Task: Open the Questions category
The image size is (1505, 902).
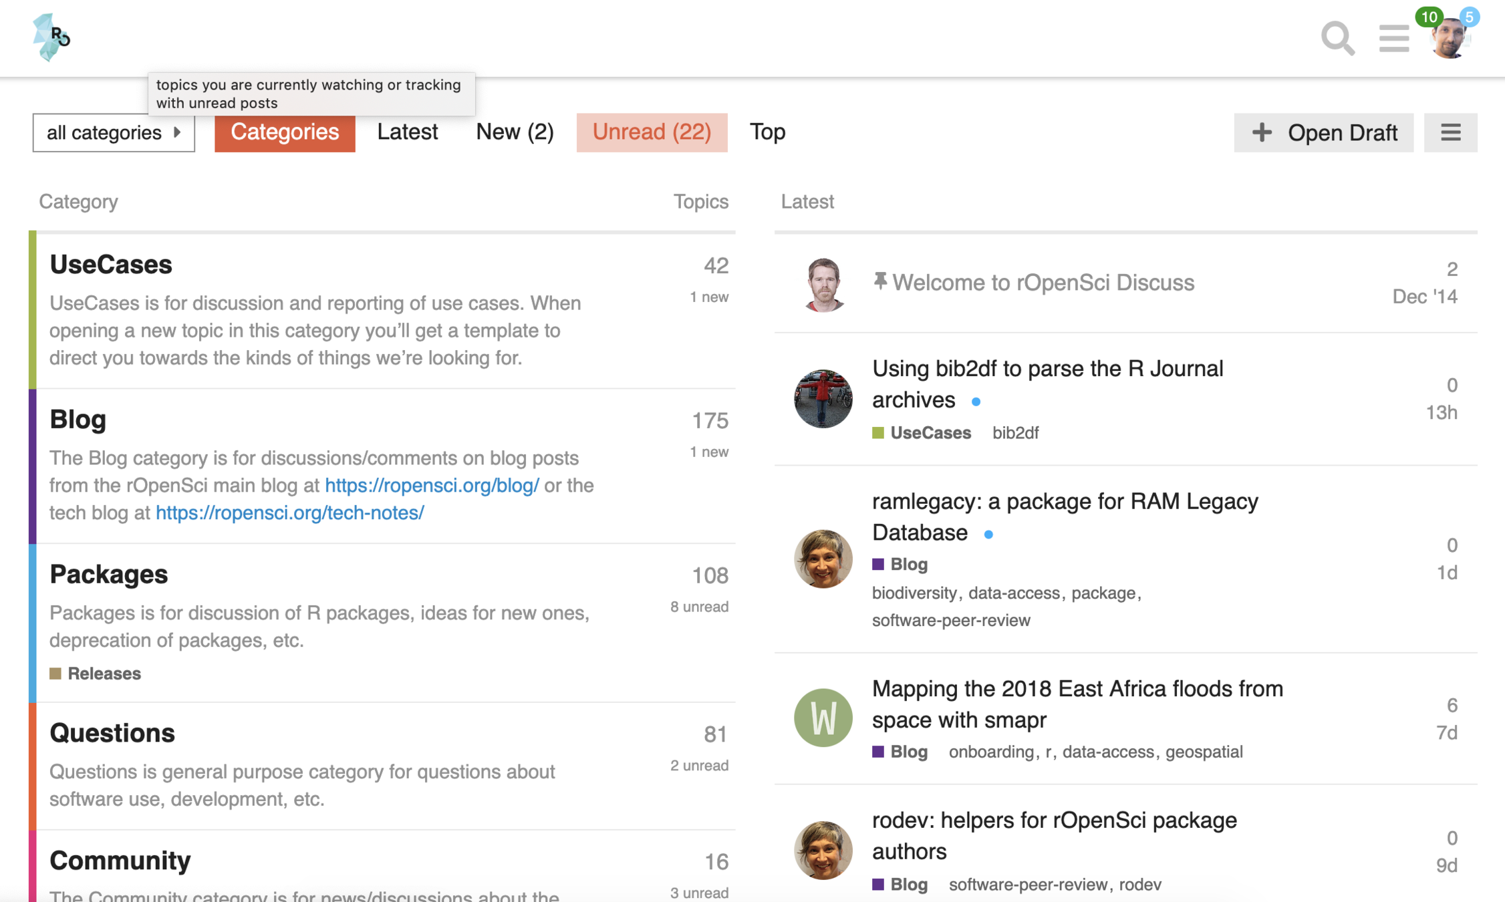Action: coord(112,733)
